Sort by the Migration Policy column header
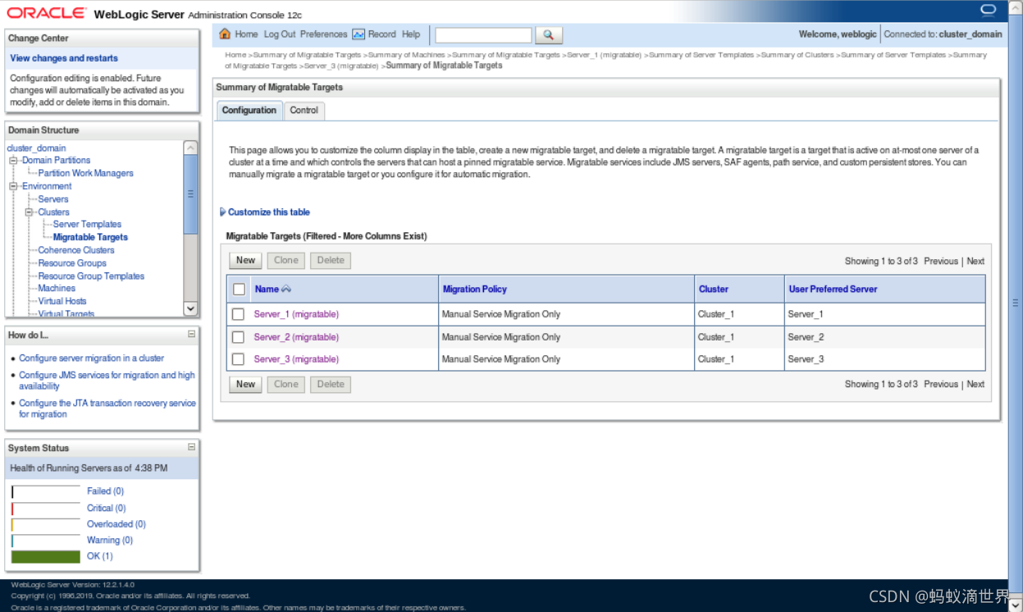The image size is (1023, 612). [x=475, y=289]
